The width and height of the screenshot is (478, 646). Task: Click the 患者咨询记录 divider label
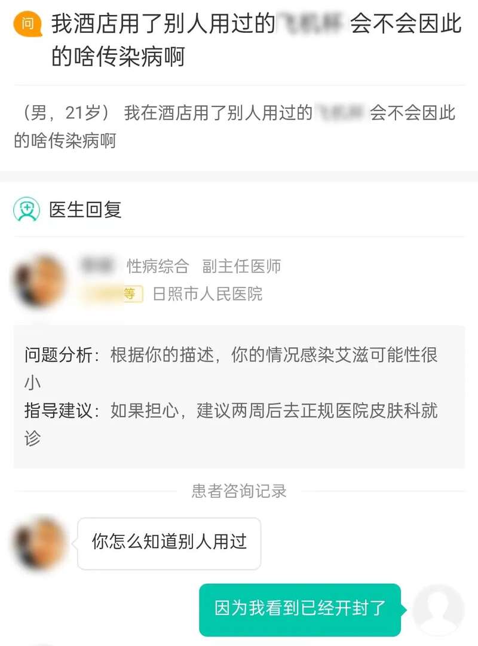[239, 491]
